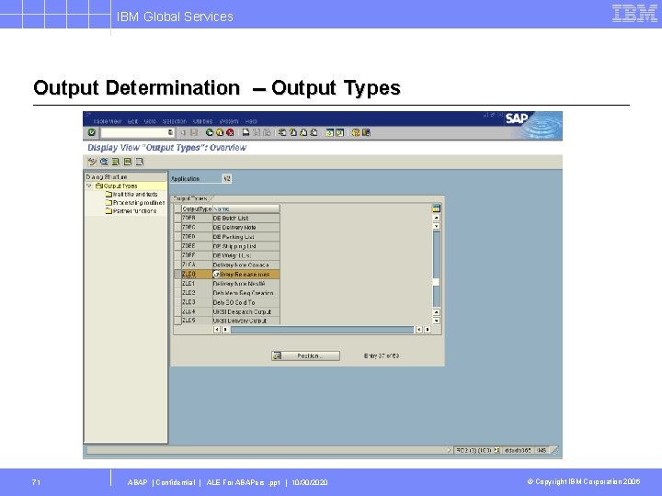
Task: Click the red Cancel icon
Action: 230,132
